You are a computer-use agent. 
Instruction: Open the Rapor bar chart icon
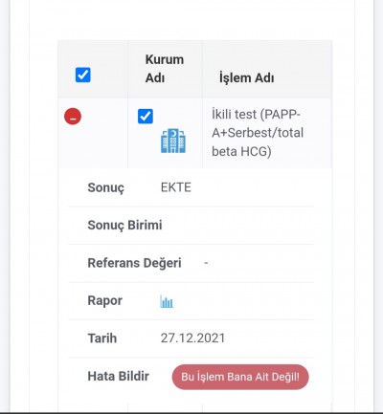pos(167,301)
